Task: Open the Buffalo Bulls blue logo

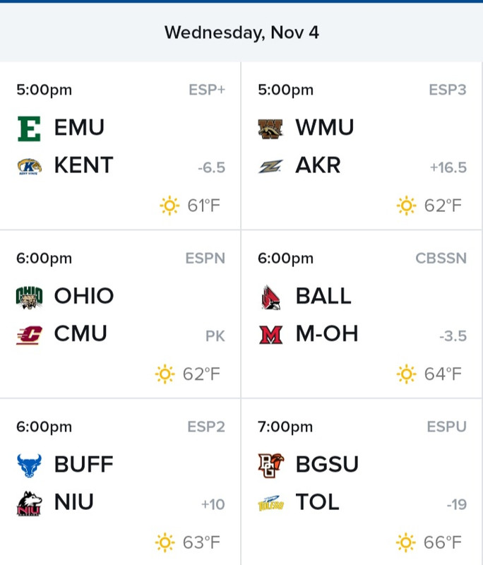Action: 29,465
